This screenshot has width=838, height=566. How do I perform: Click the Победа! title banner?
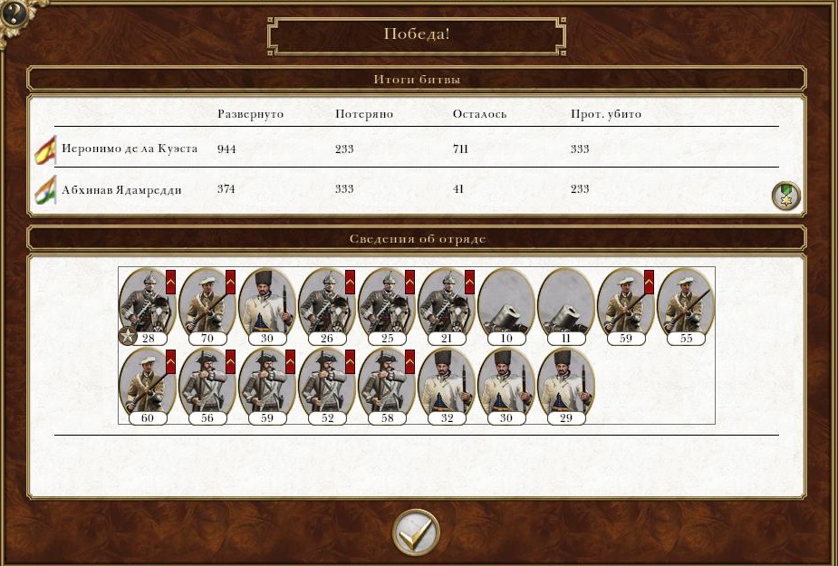pos(417,35)
